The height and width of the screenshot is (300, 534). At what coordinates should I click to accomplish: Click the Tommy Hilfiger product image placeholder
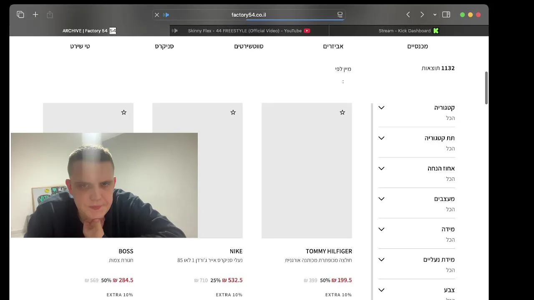point(307,171)
